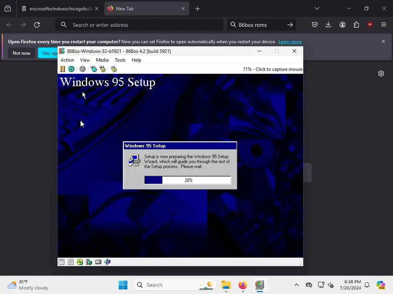Click the CD-ROM disc status bar icon
Viewport: 393px width, 294px height.
click(x=80, y=262)
